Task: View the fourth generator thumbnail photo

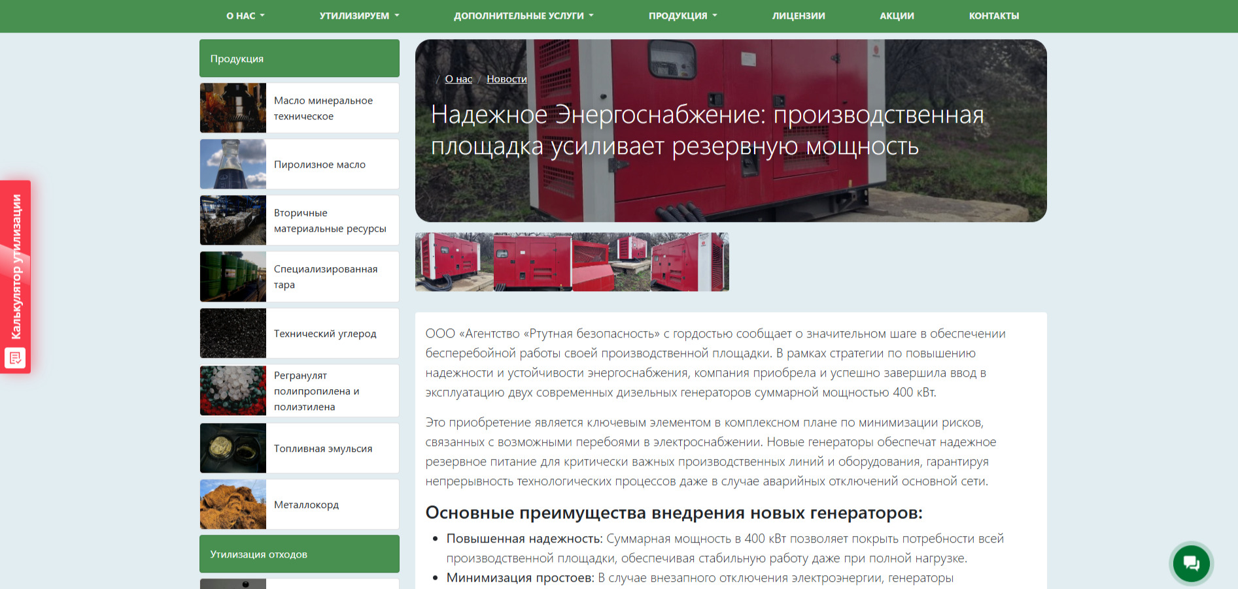Action: pyautogui.click(x=690, y=262)
